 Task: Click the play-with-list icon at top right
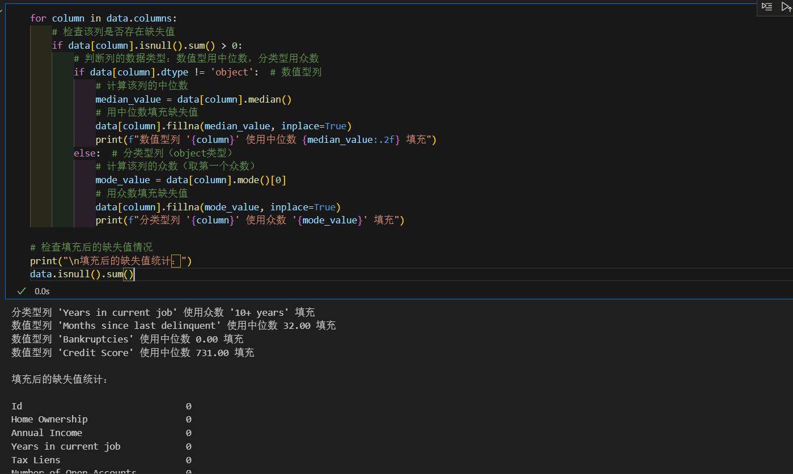tap(767, 7)
